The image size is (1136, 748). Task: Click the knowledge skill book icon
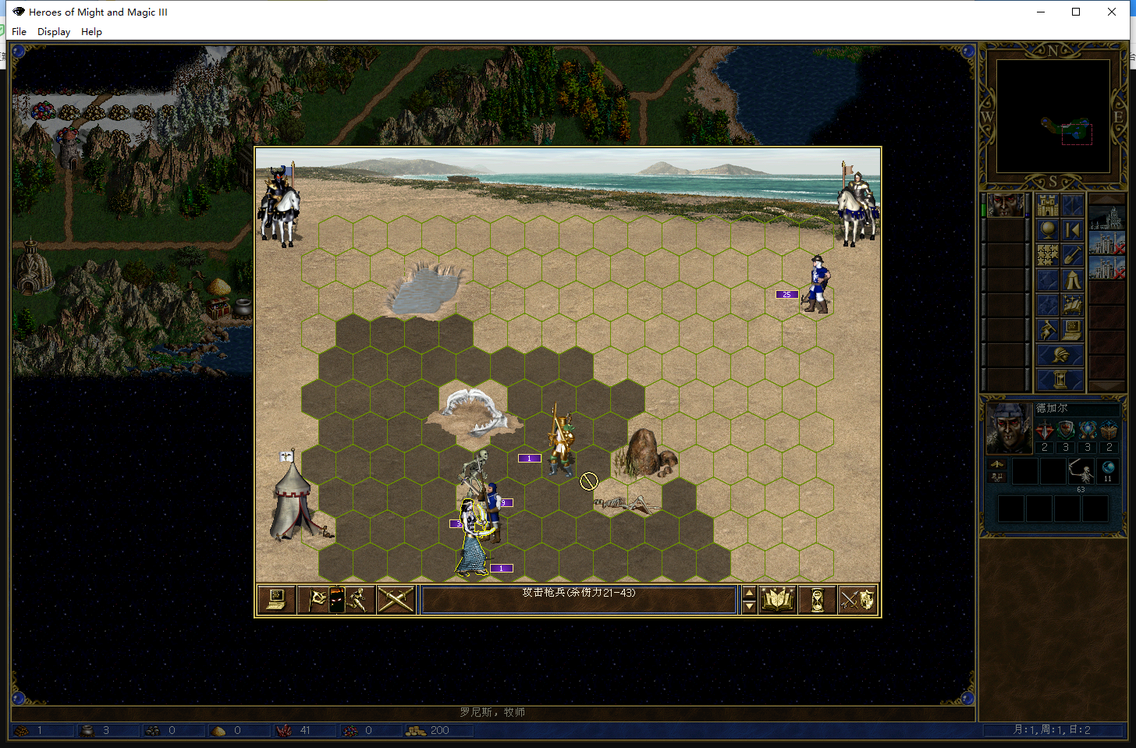pyautogui.click(x=1109, y=430)
